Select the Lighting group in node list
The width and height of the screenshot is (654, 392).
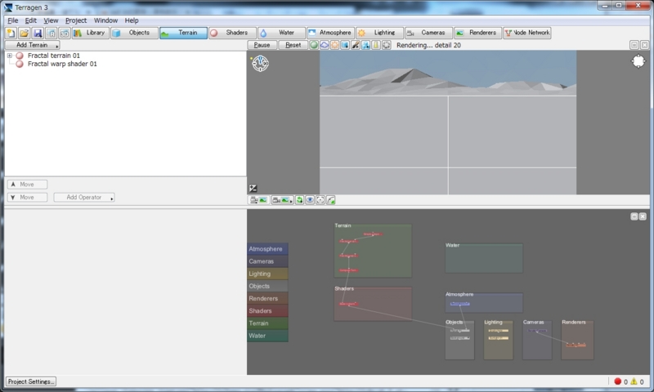pos(267,274)
